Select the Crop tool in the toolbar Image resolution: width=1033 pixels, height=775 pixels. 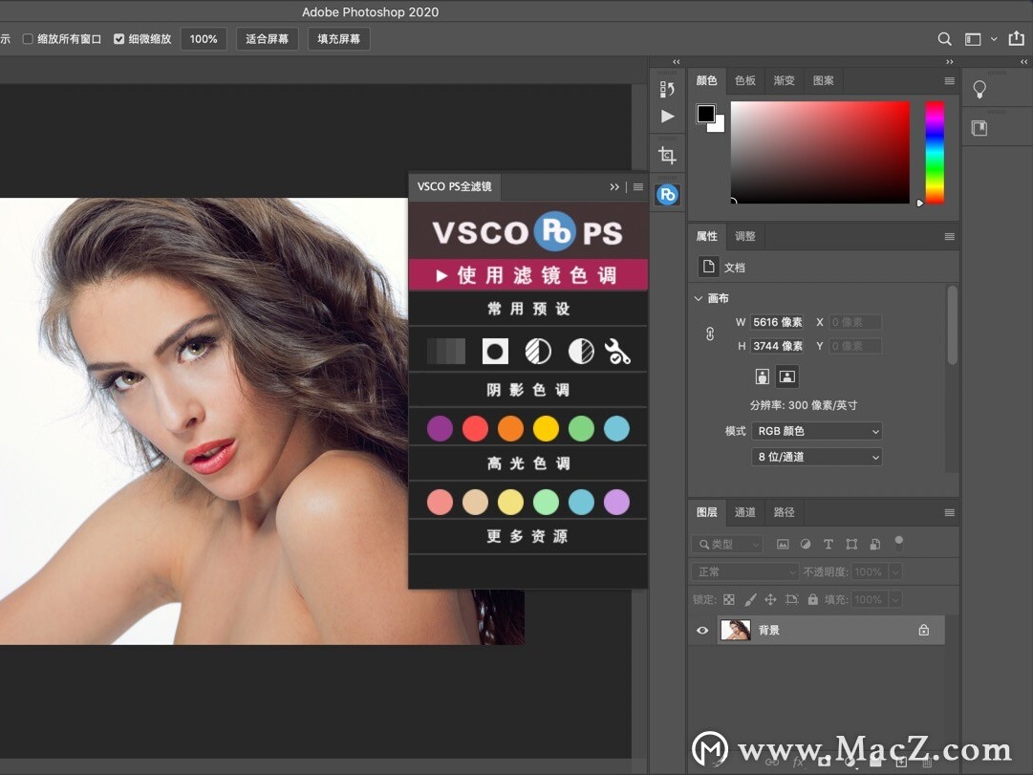coord(667,153)
